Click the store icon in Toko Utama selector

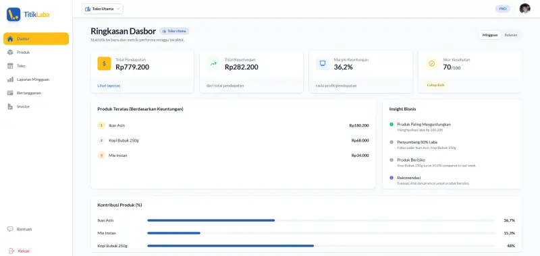click(x=88, y=9)
